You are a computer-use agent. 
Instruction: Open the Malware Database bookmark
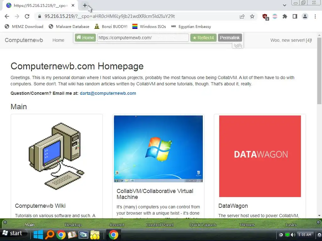pos(69,27)
